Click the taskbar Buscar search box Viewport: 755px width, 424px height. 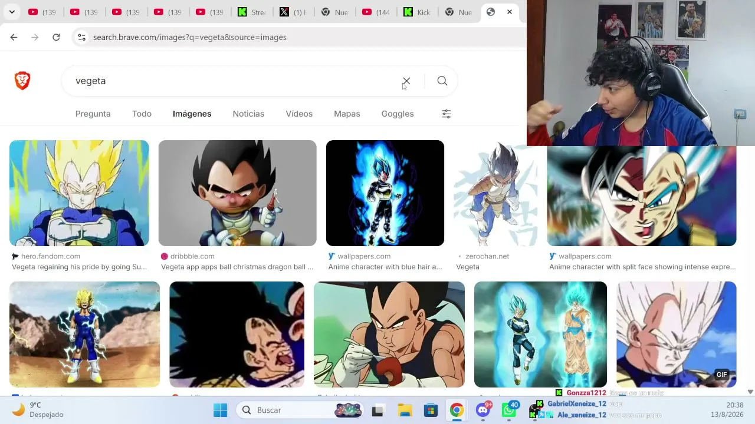pyautogui.click(x=301, y=410)
